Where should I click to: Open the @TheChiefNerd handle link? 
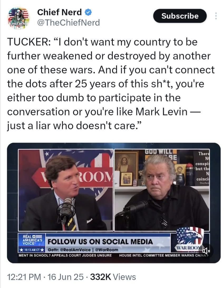coord(69,22)
